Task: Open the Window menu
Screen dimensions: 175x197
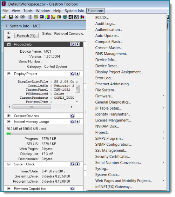Action: pyautogui.click(x=43, y=11)
